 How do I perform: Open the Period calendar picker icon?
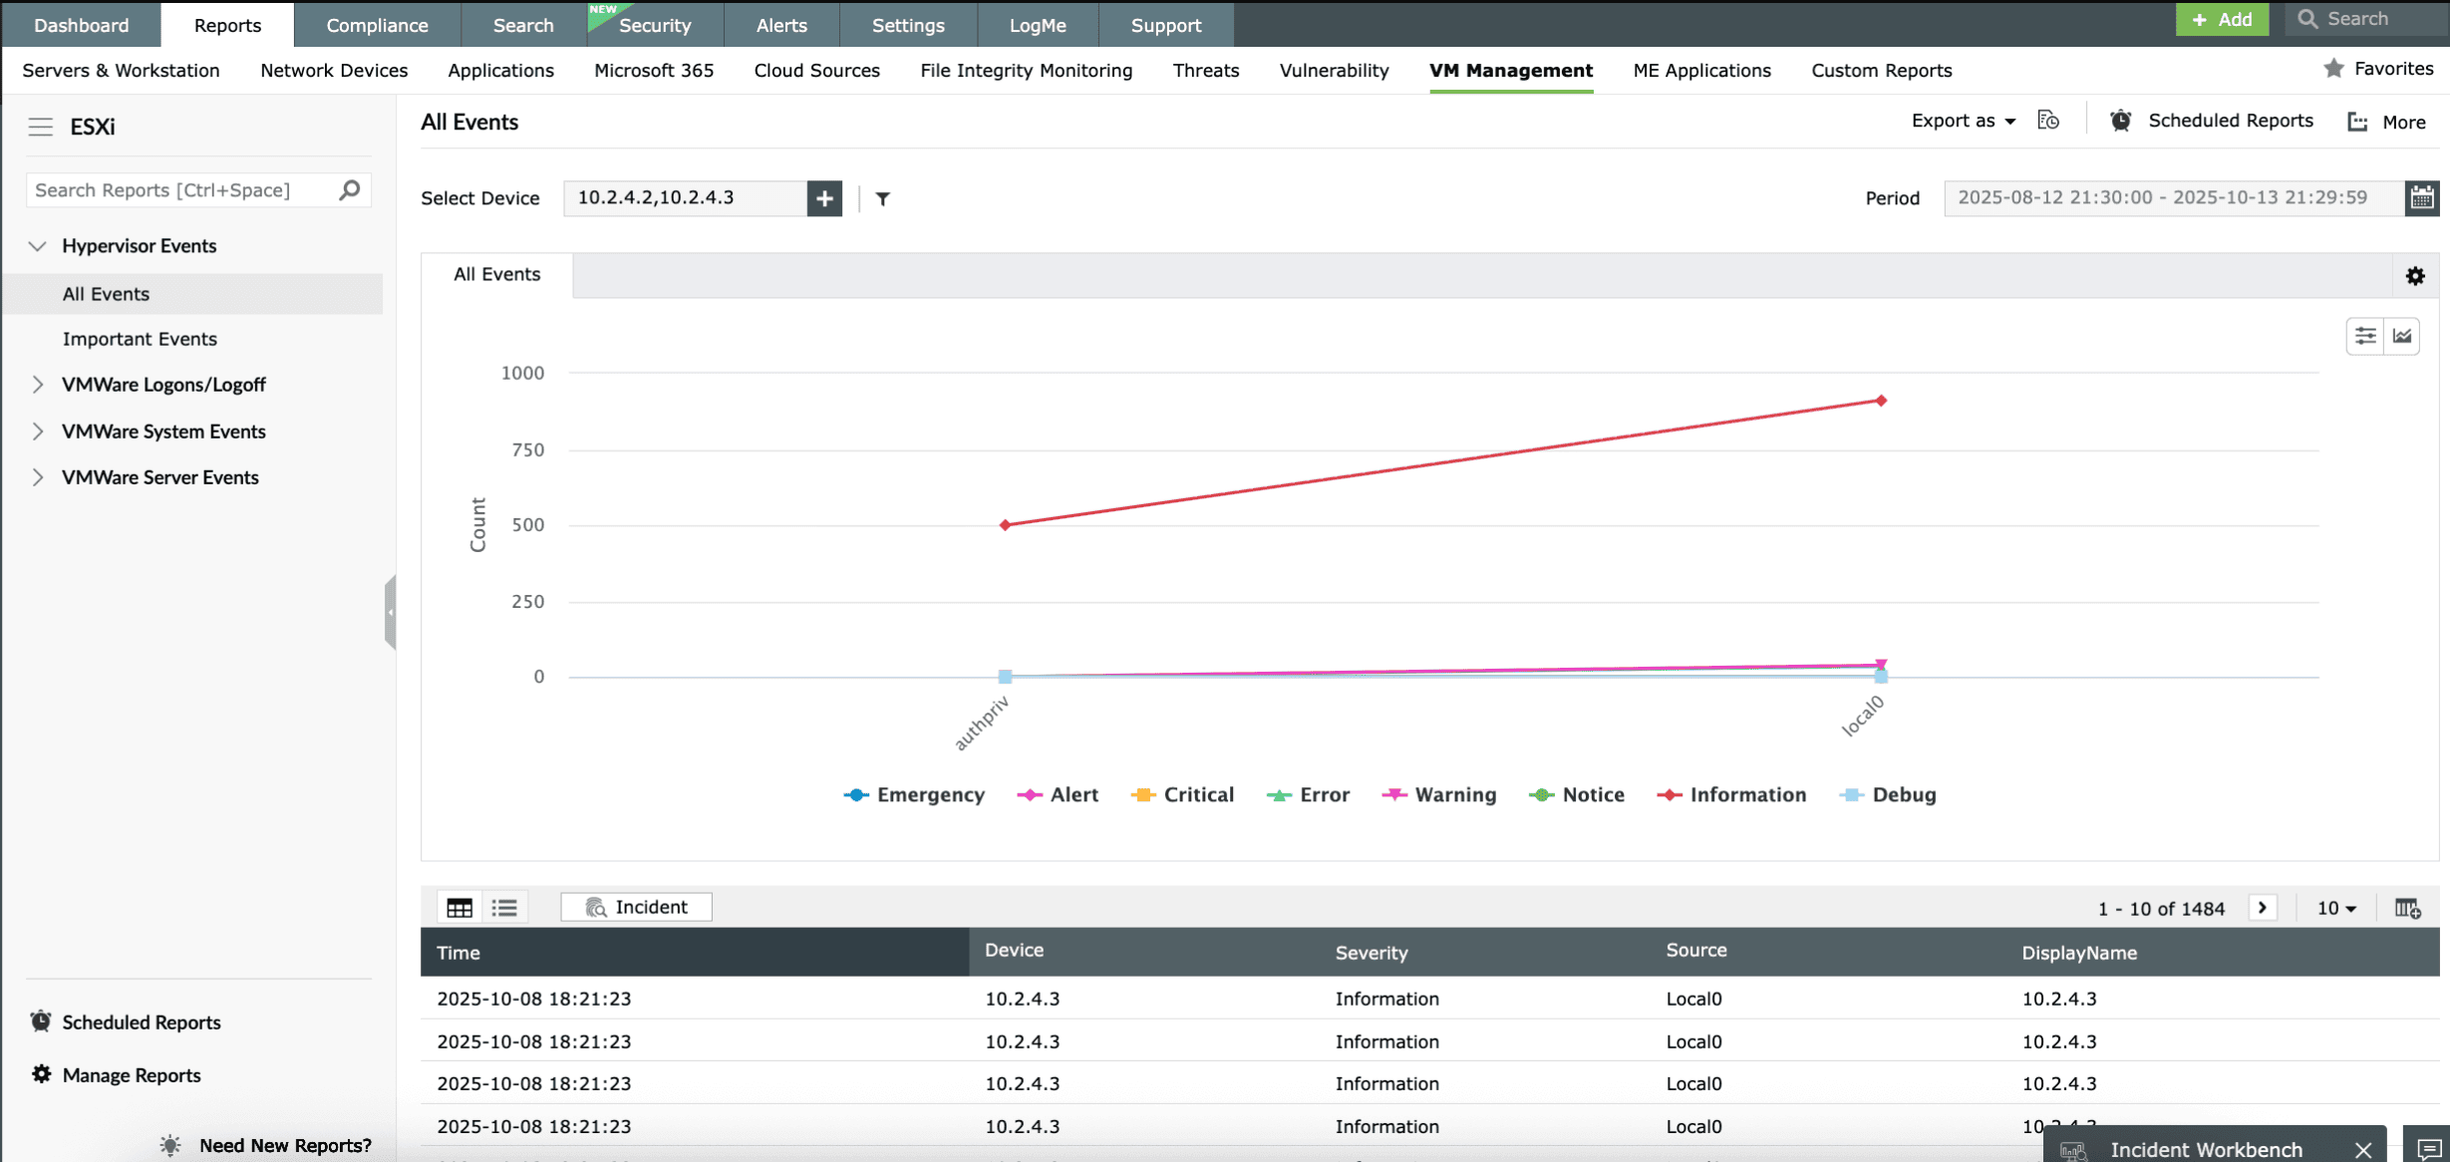(2421, 198)
